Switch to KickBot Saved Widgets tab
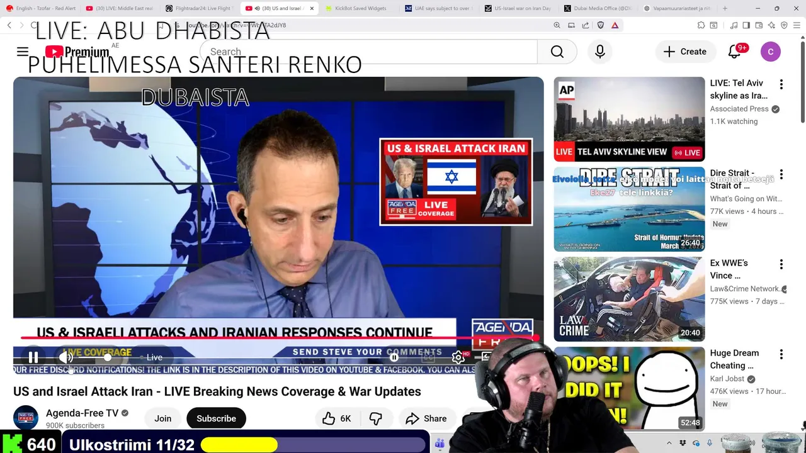Image resolution: width=806 pixels, height=453 pixels. (x=358, y=8)
